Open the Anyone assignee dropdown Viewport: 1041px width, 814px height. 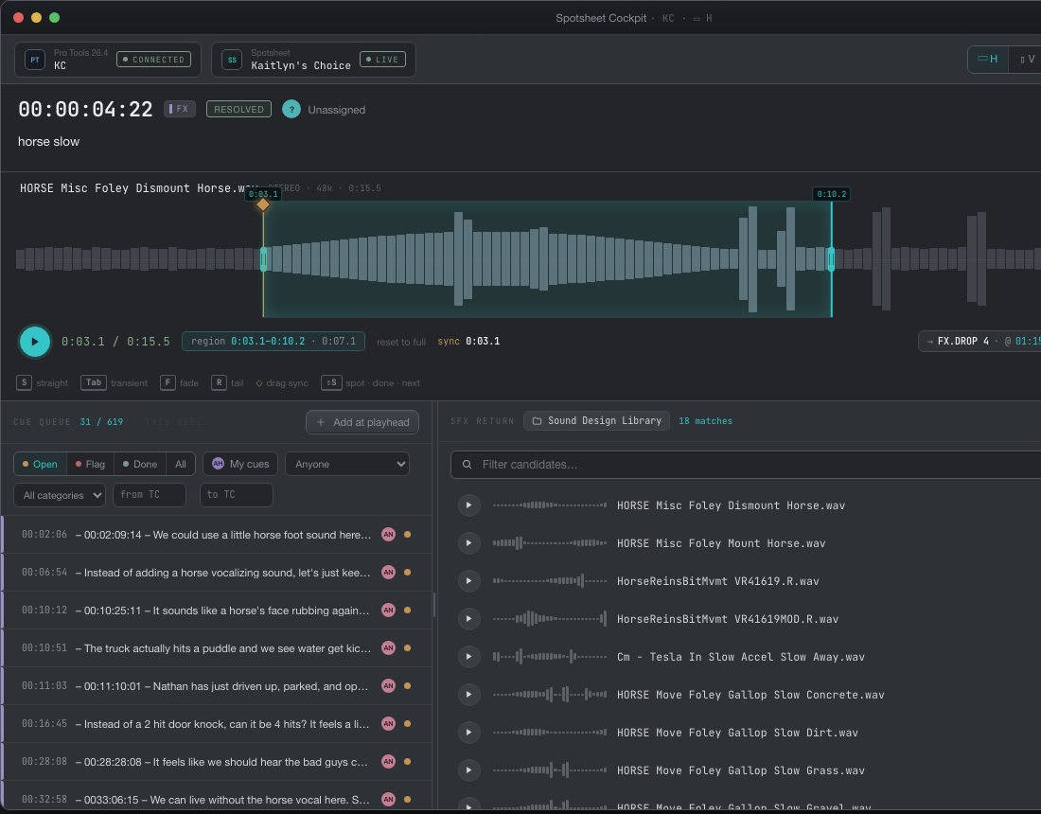click(347, 464)
